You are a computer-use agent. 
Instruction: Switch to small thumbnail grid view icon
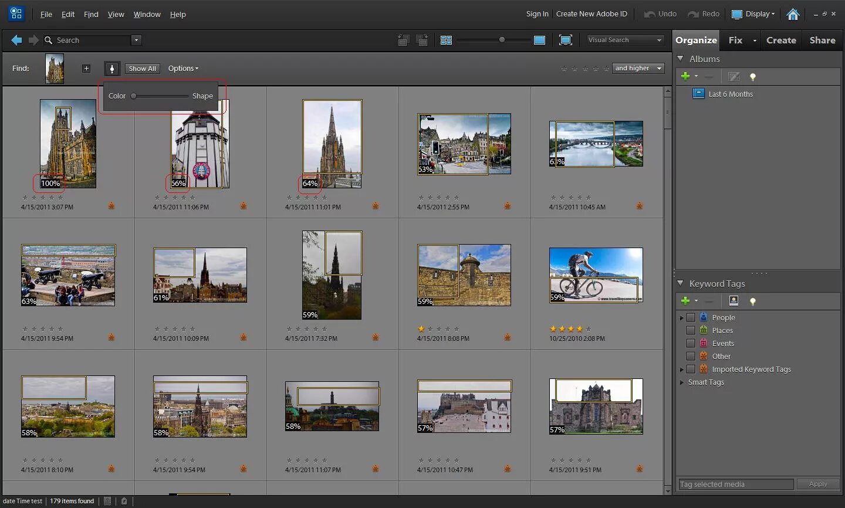click(x=446, y=40)
